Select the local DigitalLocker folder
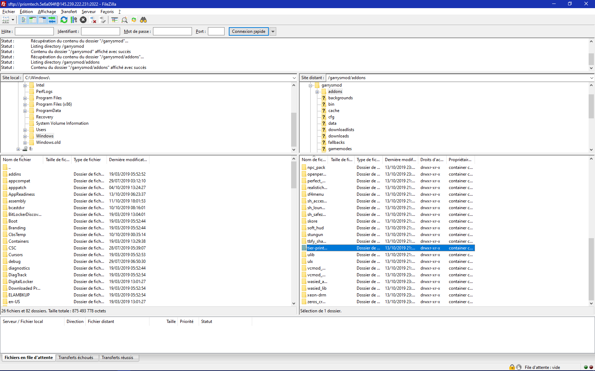 [x=75, y=282]
